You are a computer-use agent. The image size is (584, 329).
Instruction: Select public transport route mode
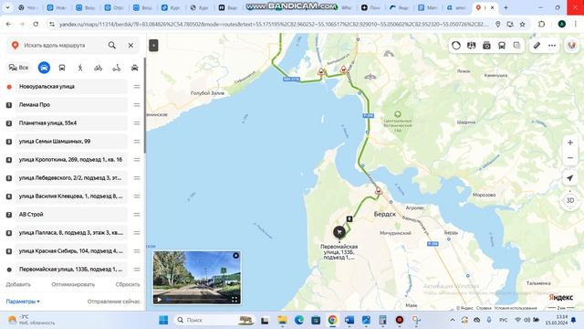click(62, 68)
